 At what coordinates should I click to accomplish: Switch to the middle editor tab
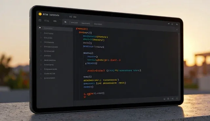tap(86, 23)
